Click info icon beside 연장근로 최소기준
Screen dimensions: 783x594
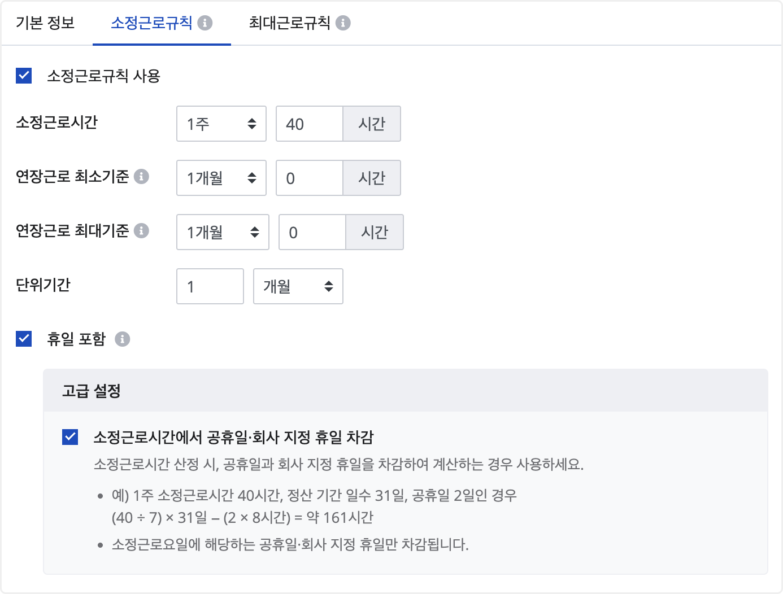pyautogui.click(x=142, y=177)
